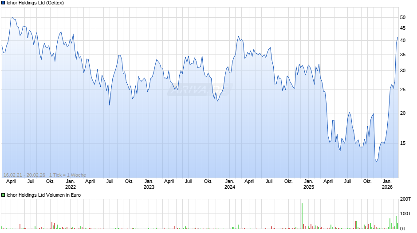Click the price axis value 30
The height and width of the screenshot is (233, 417).
click(x=403, y=71)
